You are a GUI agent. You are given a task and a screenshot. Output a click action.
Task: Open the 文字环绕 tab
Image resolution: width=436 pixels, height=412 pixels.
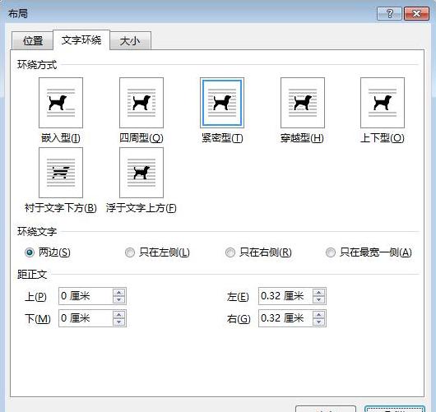coord(81,40)
